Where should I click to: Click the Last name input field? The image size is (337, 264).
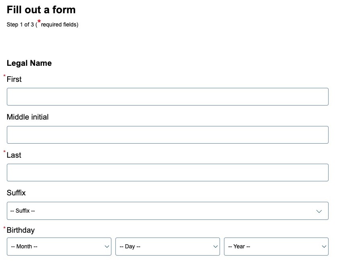click(x=167, y=173)
